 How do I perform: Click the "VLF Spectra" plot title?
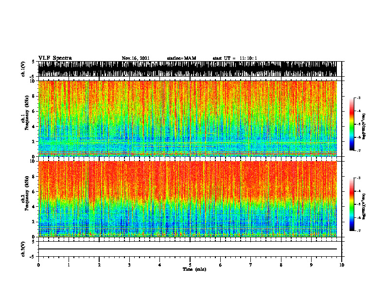coord(55,58)
